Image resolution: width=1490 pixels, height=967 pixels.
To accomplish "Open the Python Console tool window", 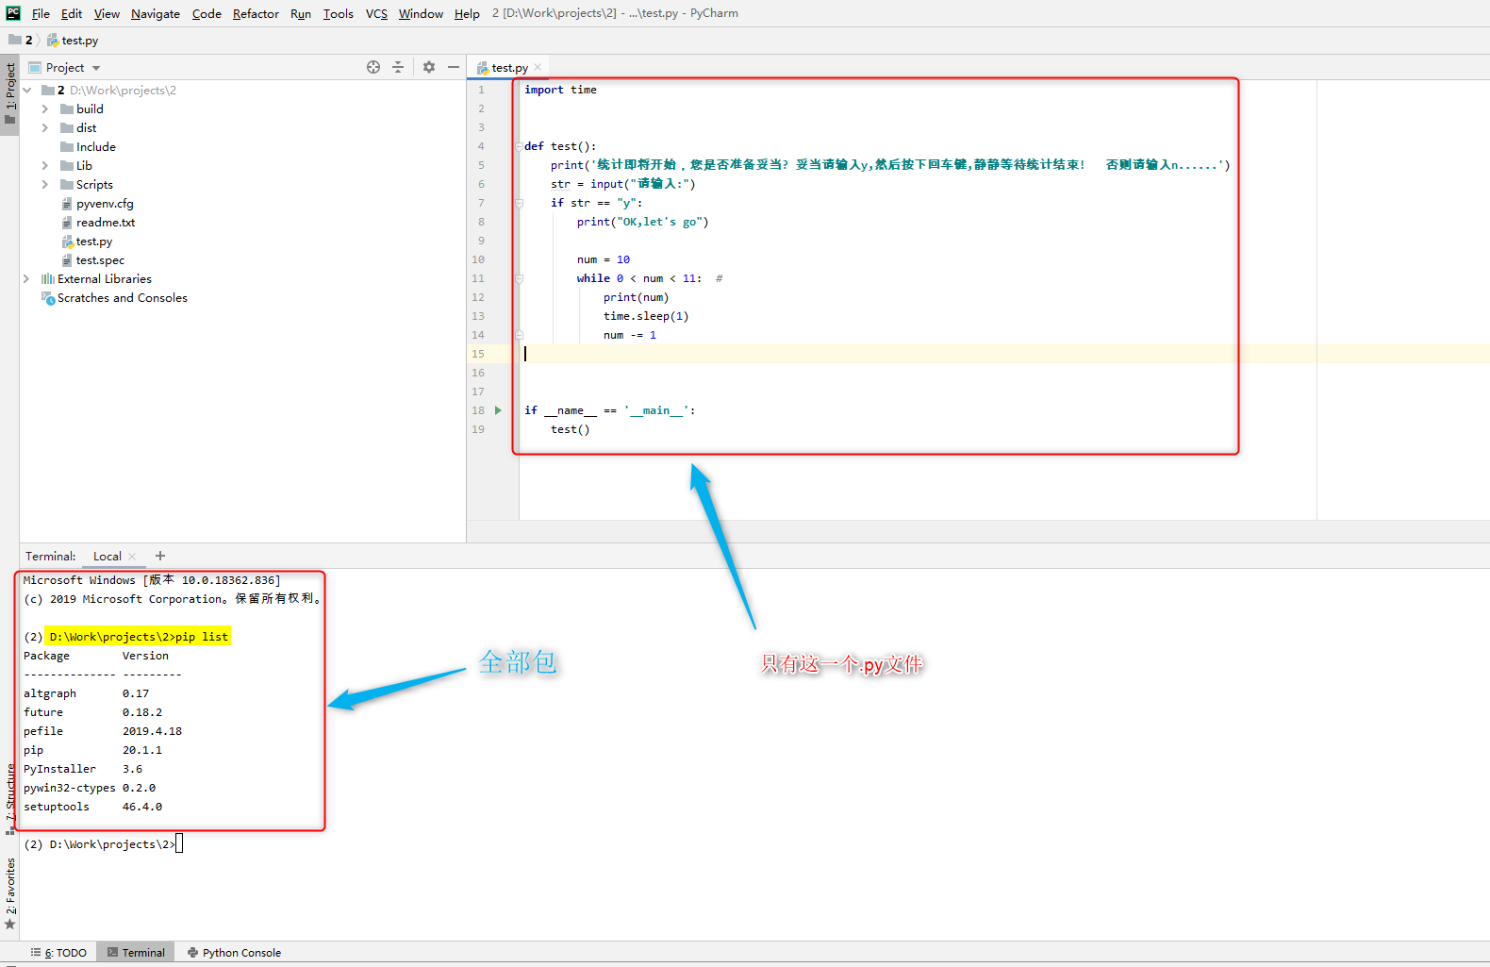I will pyautogui.click(x=234, y=952).
